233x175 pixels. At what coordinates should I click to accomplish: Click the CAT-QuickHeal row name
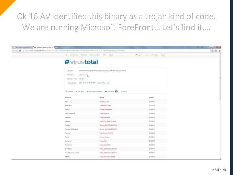click(70, 113)
